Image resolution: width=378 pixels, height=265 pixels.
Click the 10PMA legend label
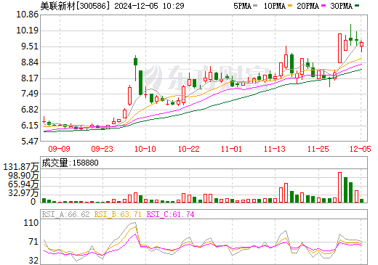(x=274, y=6)
